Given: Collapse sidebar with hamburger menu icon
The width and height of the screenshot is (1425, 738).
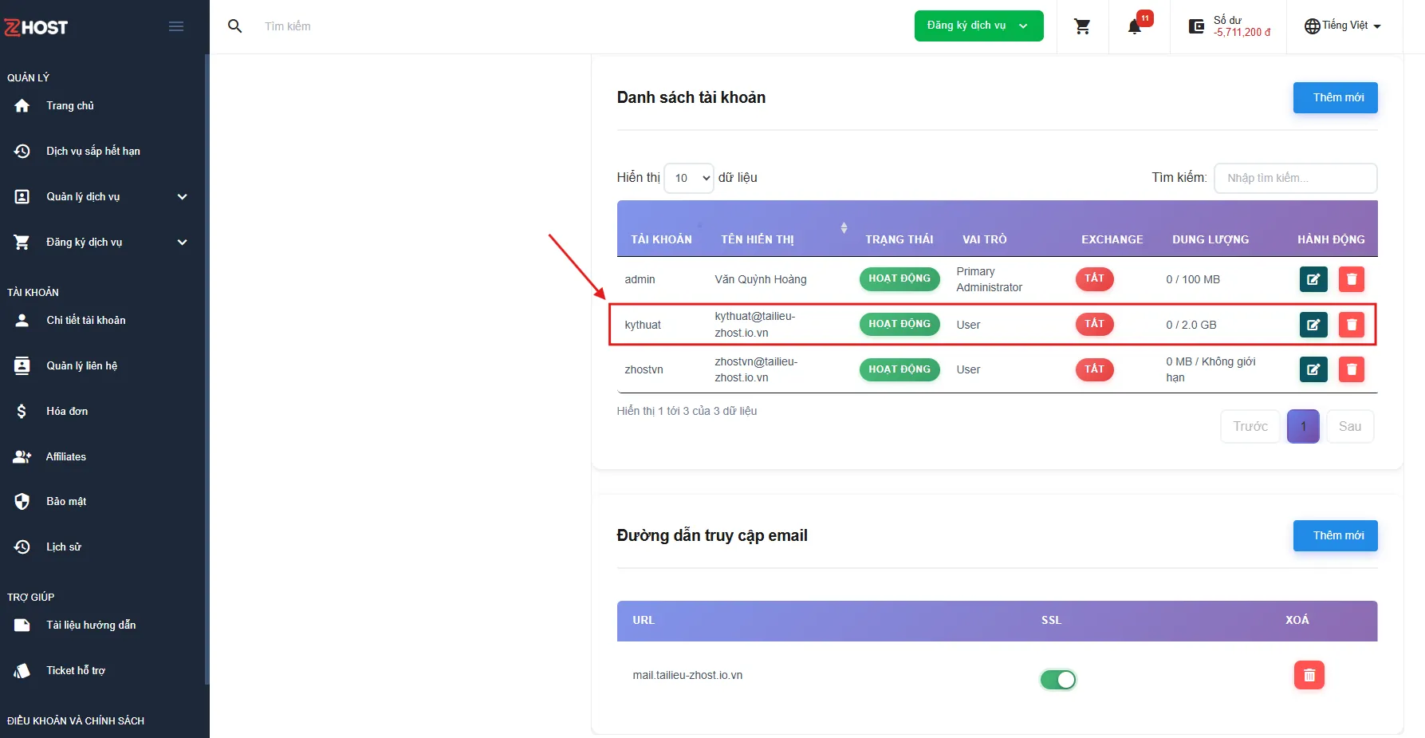Looking at the screenshot, I should 176,26.
